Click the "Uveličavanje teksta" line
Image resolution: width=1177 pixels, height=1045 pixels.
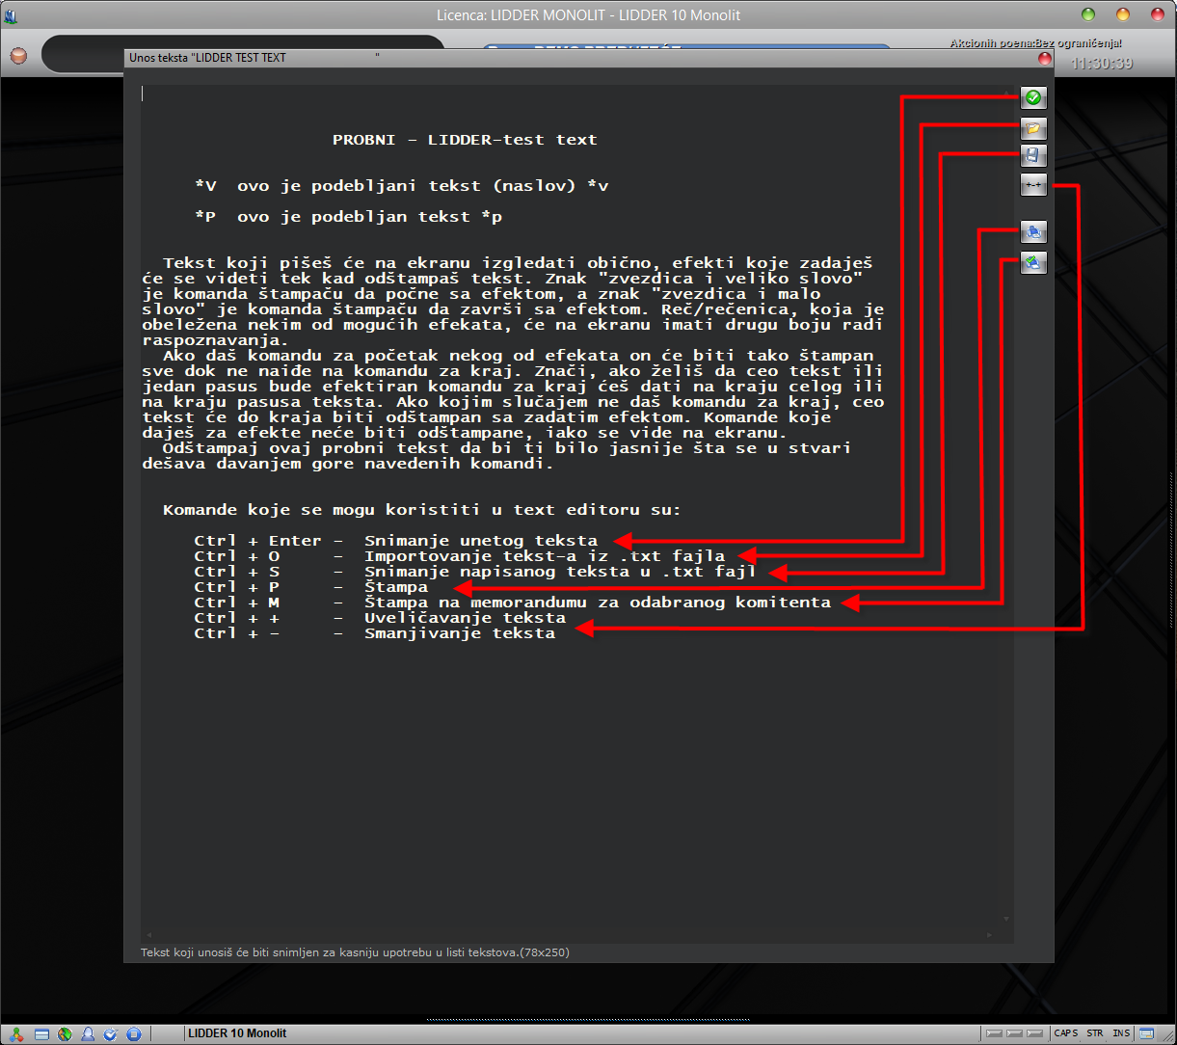coord(465,618)
